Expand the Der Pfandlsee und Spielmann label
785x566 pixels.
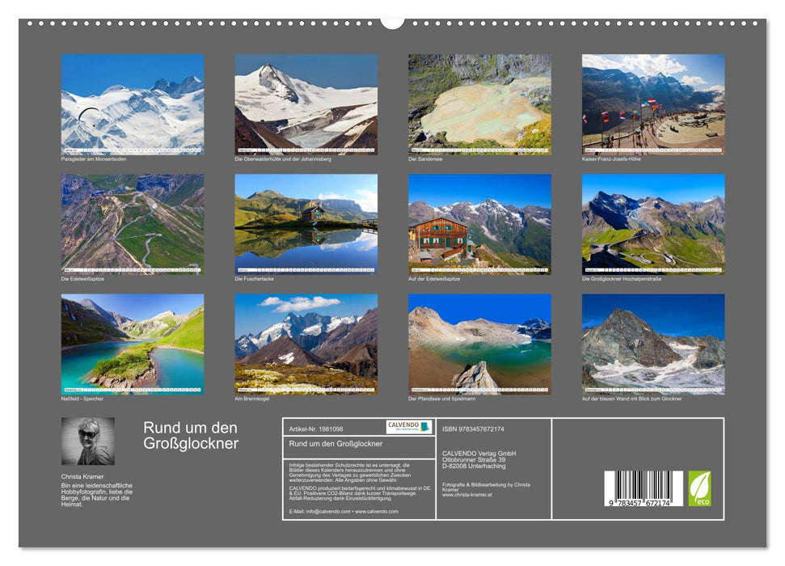pos(444,398)
